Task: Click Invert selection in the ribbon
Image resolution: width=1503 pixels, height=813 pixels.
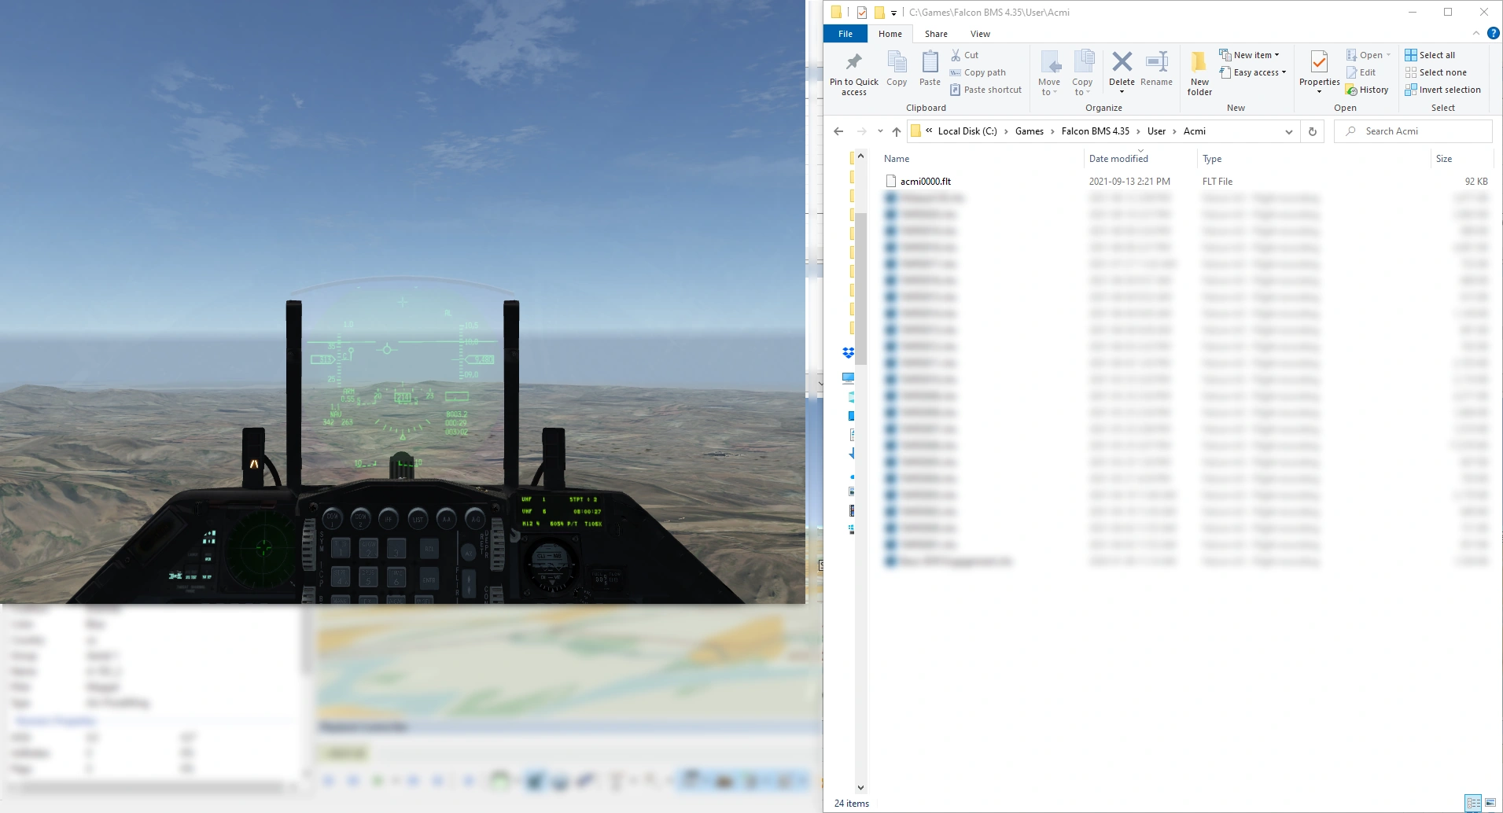Action: 1442,90
